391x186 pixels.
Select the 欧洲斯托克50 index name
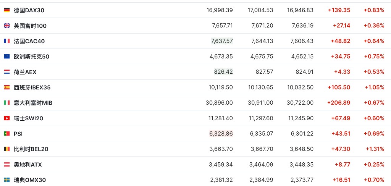(x=32, y=57)
